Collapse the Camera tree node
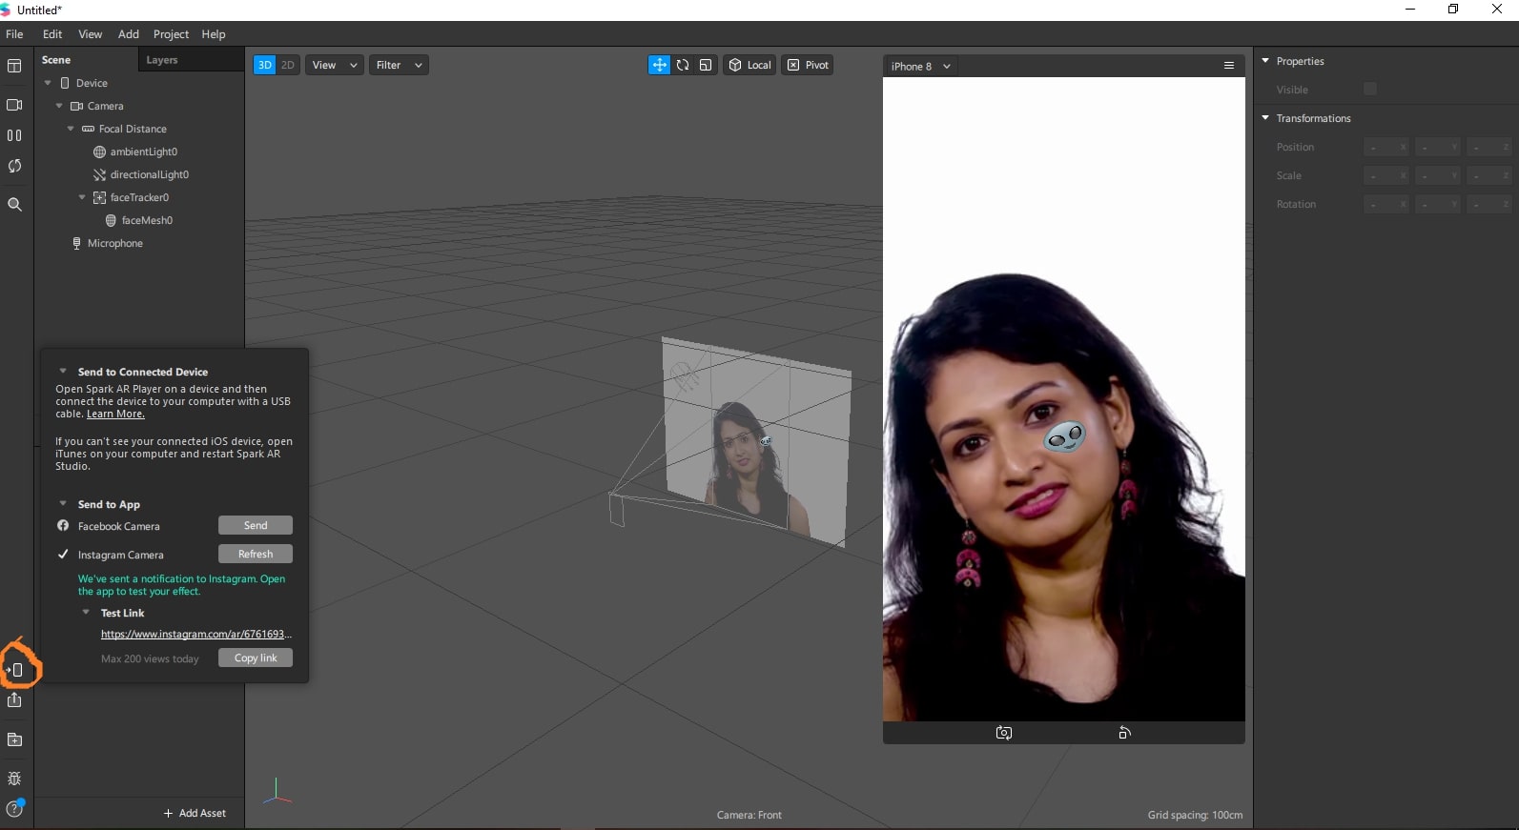Viewport: 1519px width, 830px height. [59, 106]
